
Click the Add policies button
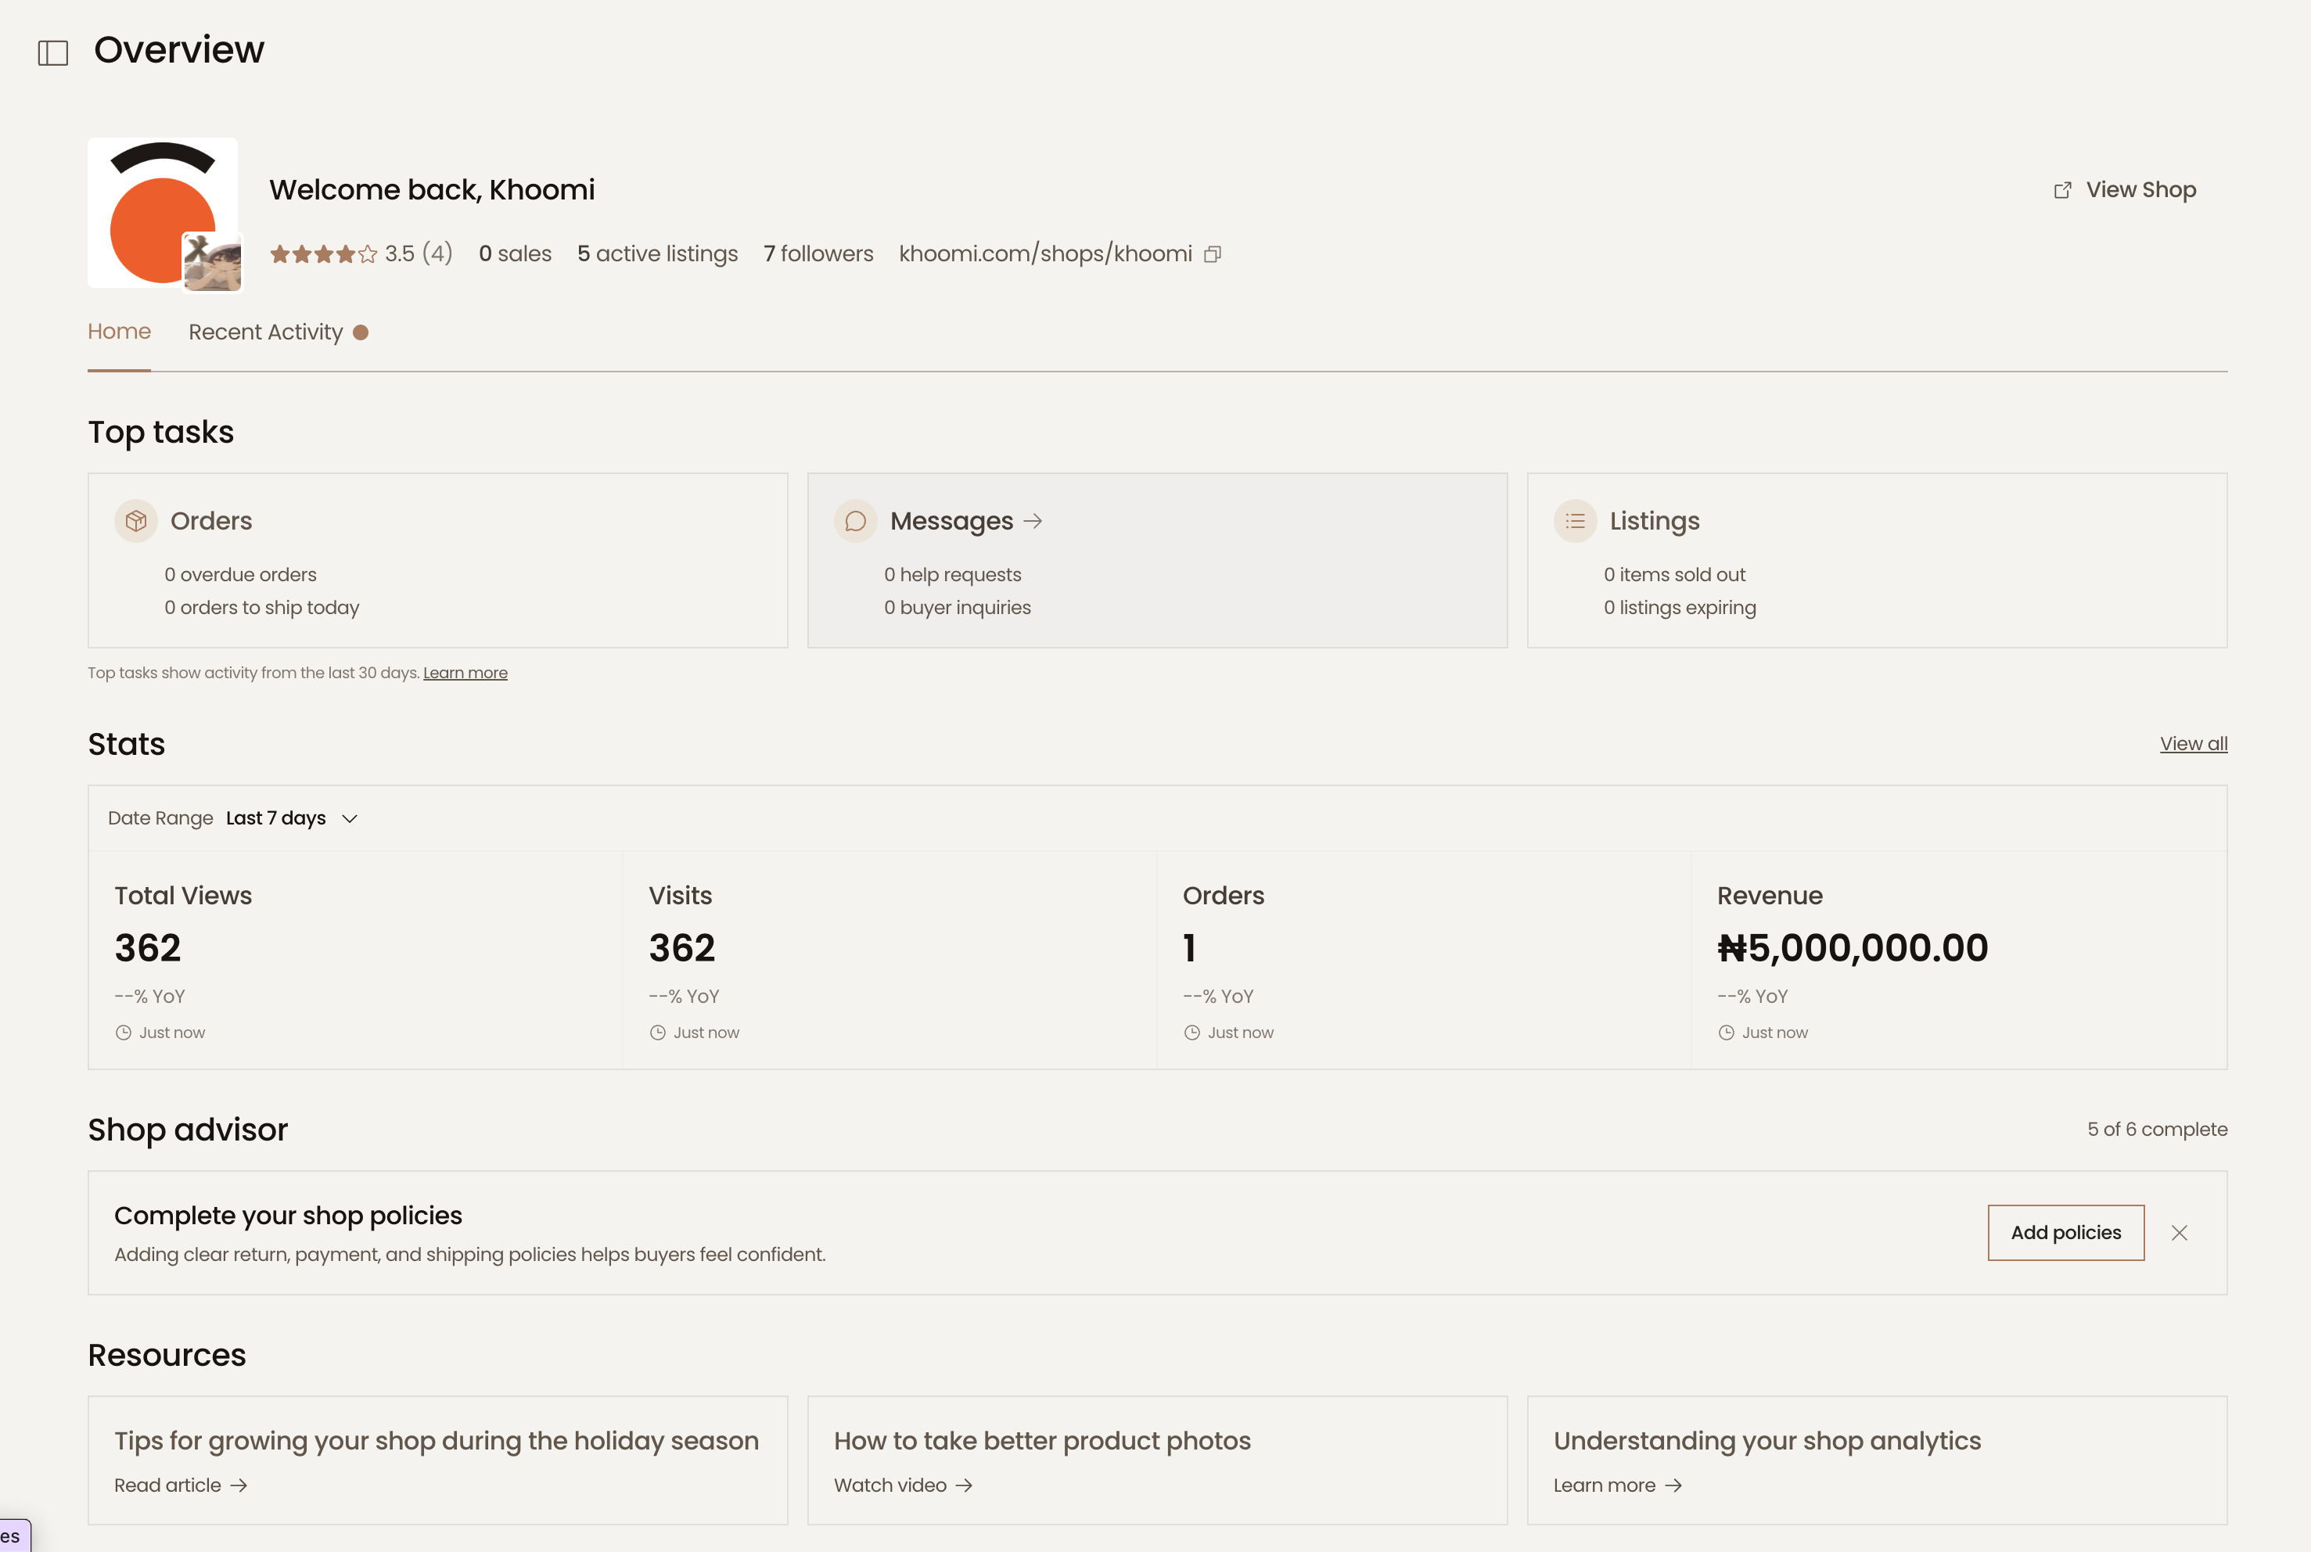tap(2065, 1232)
